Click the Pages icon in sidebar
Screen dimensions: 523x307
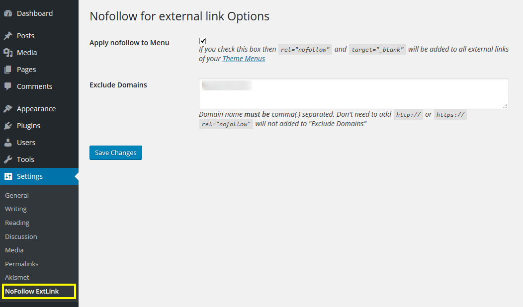(x=8, y=70)
